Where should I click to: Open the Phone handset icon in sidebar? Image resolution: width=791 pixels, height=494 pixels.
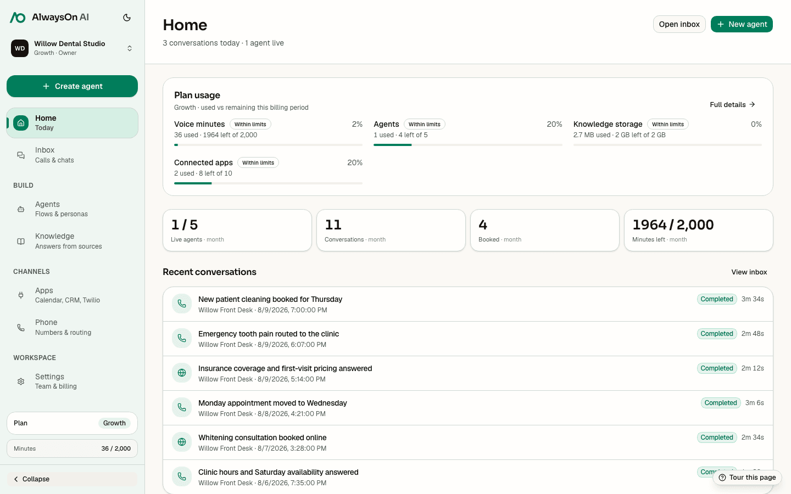[x=21, y=328]
